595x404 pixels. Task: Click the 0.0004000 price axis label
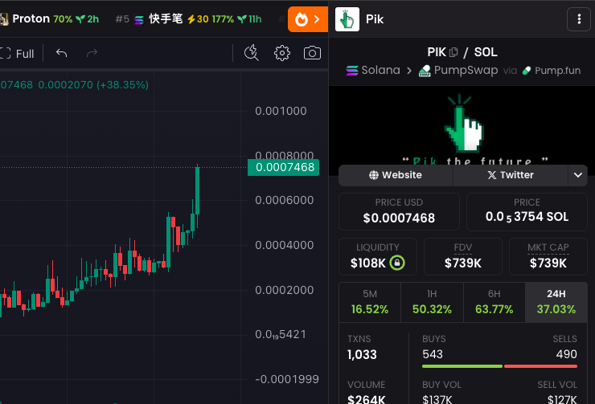pyautogui.click(x=284, y=245)
